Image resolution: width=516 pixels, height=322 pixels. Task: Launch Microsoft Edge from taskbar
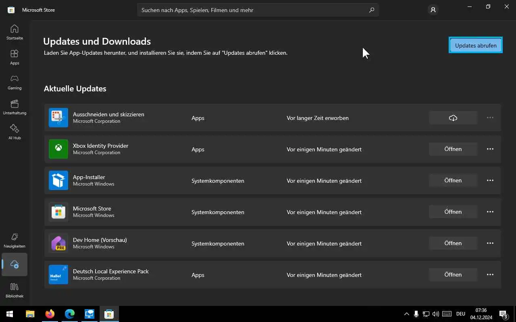pyautogui.click(x=70, y=314)
